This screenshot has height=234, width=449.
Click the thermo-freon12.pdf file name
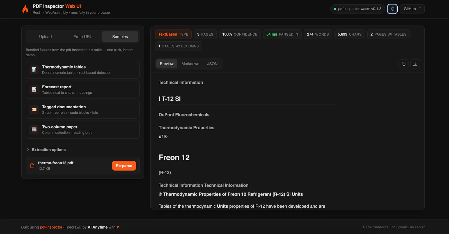pos(56,163)
